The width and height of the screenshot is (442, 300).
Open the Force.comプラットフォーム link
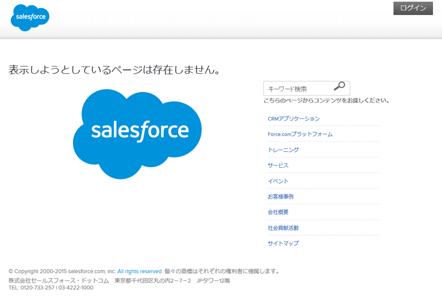[300, 134]
